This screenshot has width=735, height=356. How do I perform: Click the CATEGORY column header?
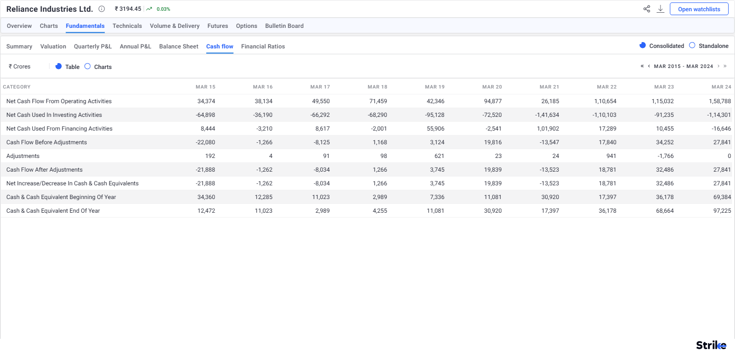[17, 87]
